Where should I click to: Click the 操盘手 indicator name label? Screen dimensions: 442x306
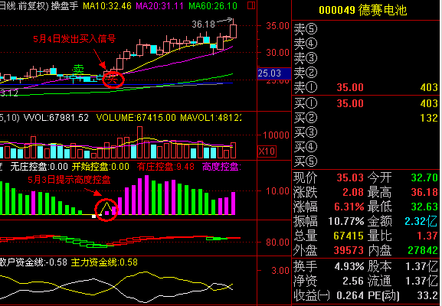point(64,5)
